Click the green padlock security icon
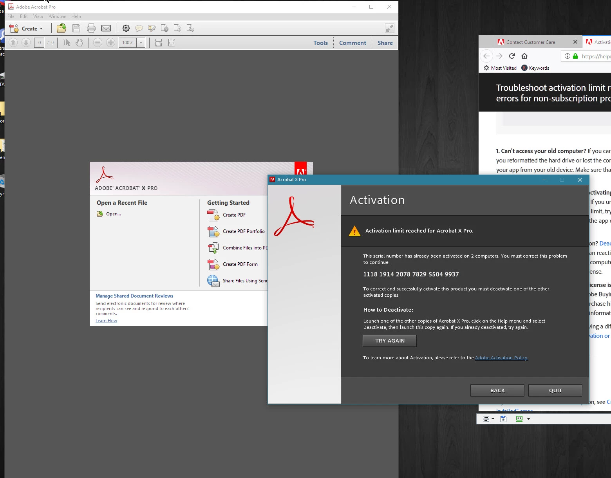 575,56
